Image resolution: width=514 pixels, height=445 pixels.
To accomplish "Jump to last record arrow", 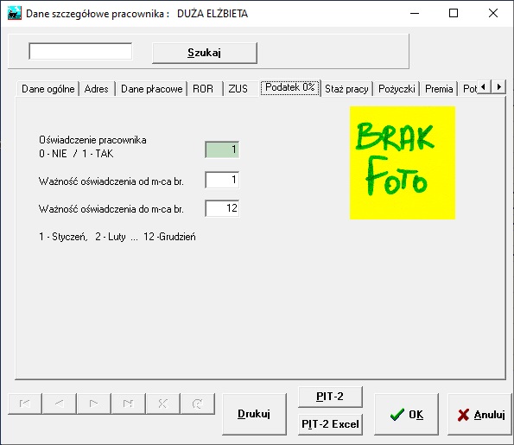I will (128, 404).
